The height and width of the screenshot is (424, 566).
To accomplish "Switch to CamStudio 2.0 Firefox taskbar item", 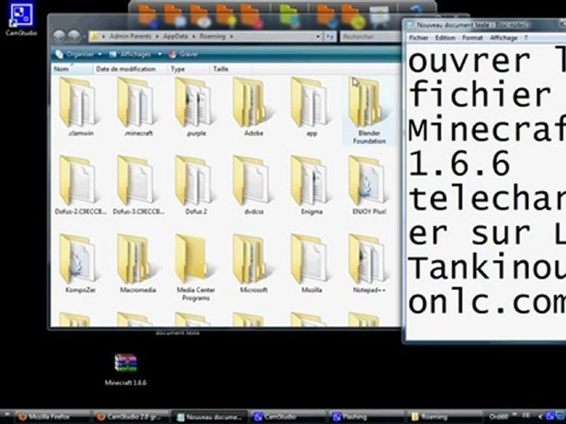I will coord(130,417).
